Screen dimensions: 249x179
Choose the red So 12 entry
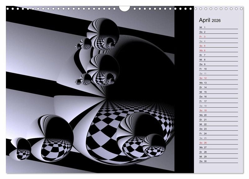pyautogui.click(x=218, y=78)
